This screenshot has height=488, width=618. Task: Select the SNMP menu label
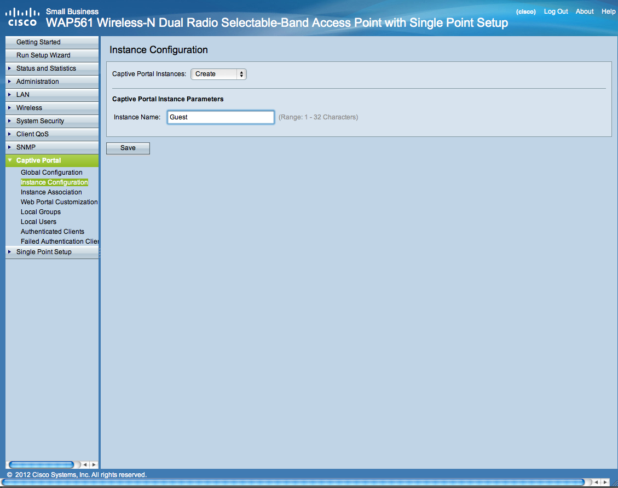26,147
